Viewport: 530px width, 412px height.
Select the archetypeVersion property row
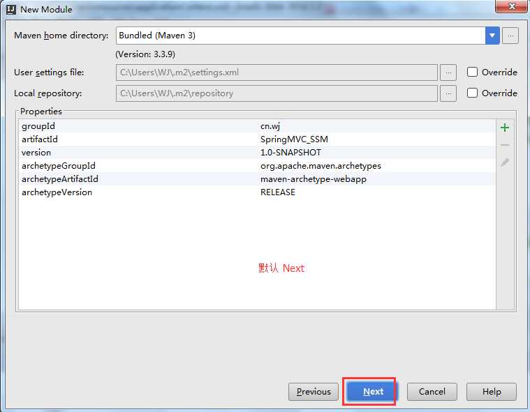coord(257,192)
